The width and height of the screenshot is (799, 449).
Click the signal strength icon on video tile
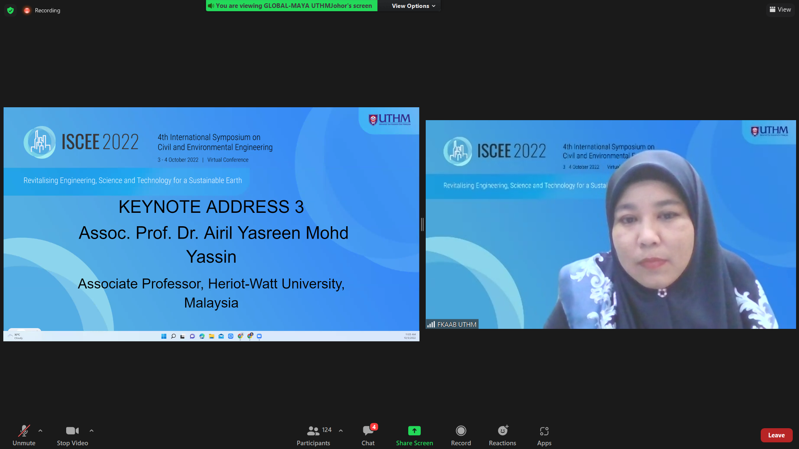click(x=431, y=324)
